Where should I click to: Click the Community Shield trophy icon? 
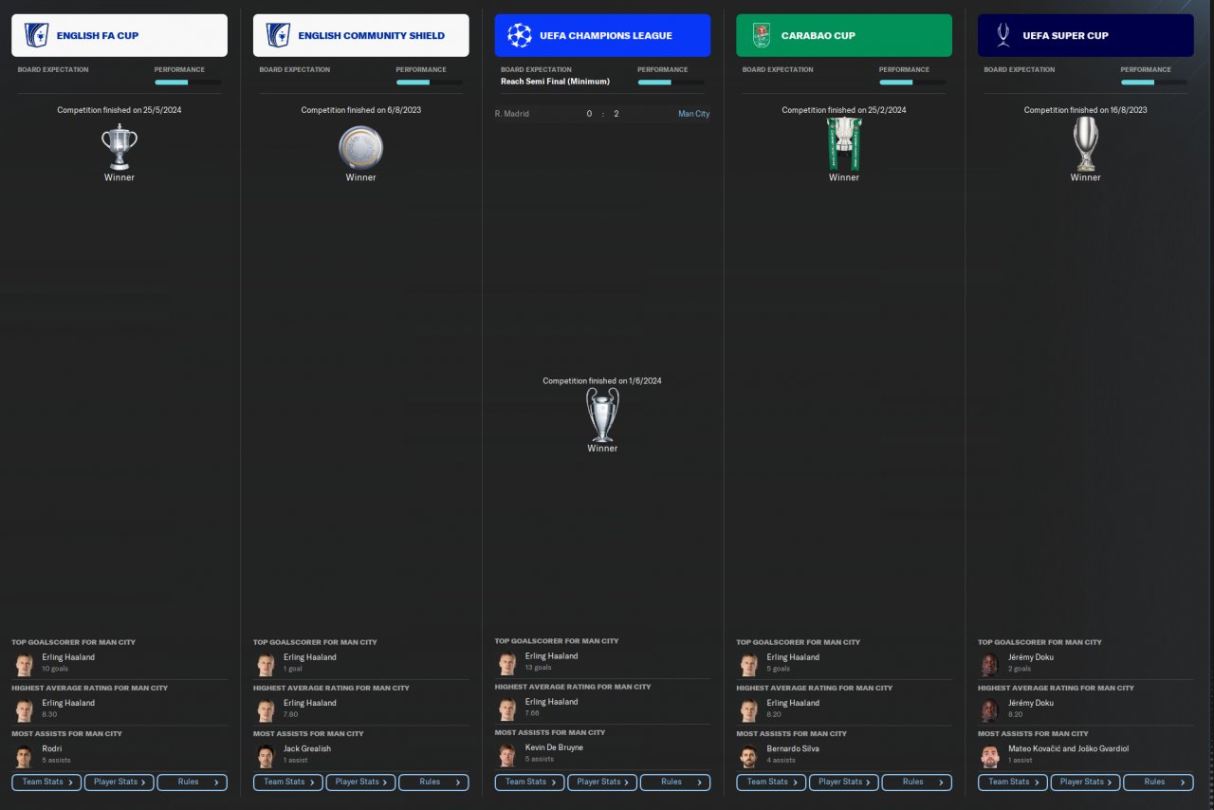[x=361, y=148]
